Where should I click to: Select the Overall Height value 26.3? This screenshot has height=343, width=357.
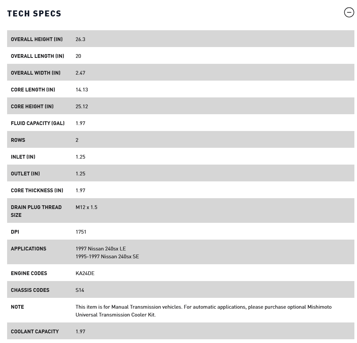click(80, 39)
